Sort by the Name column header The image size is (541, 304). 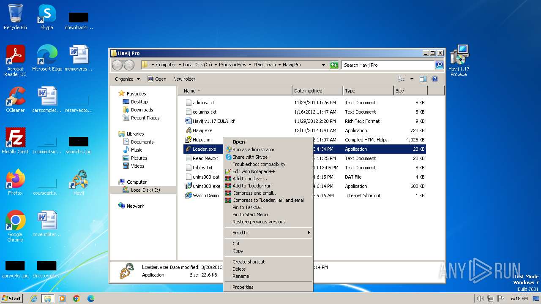click(235, 91)
